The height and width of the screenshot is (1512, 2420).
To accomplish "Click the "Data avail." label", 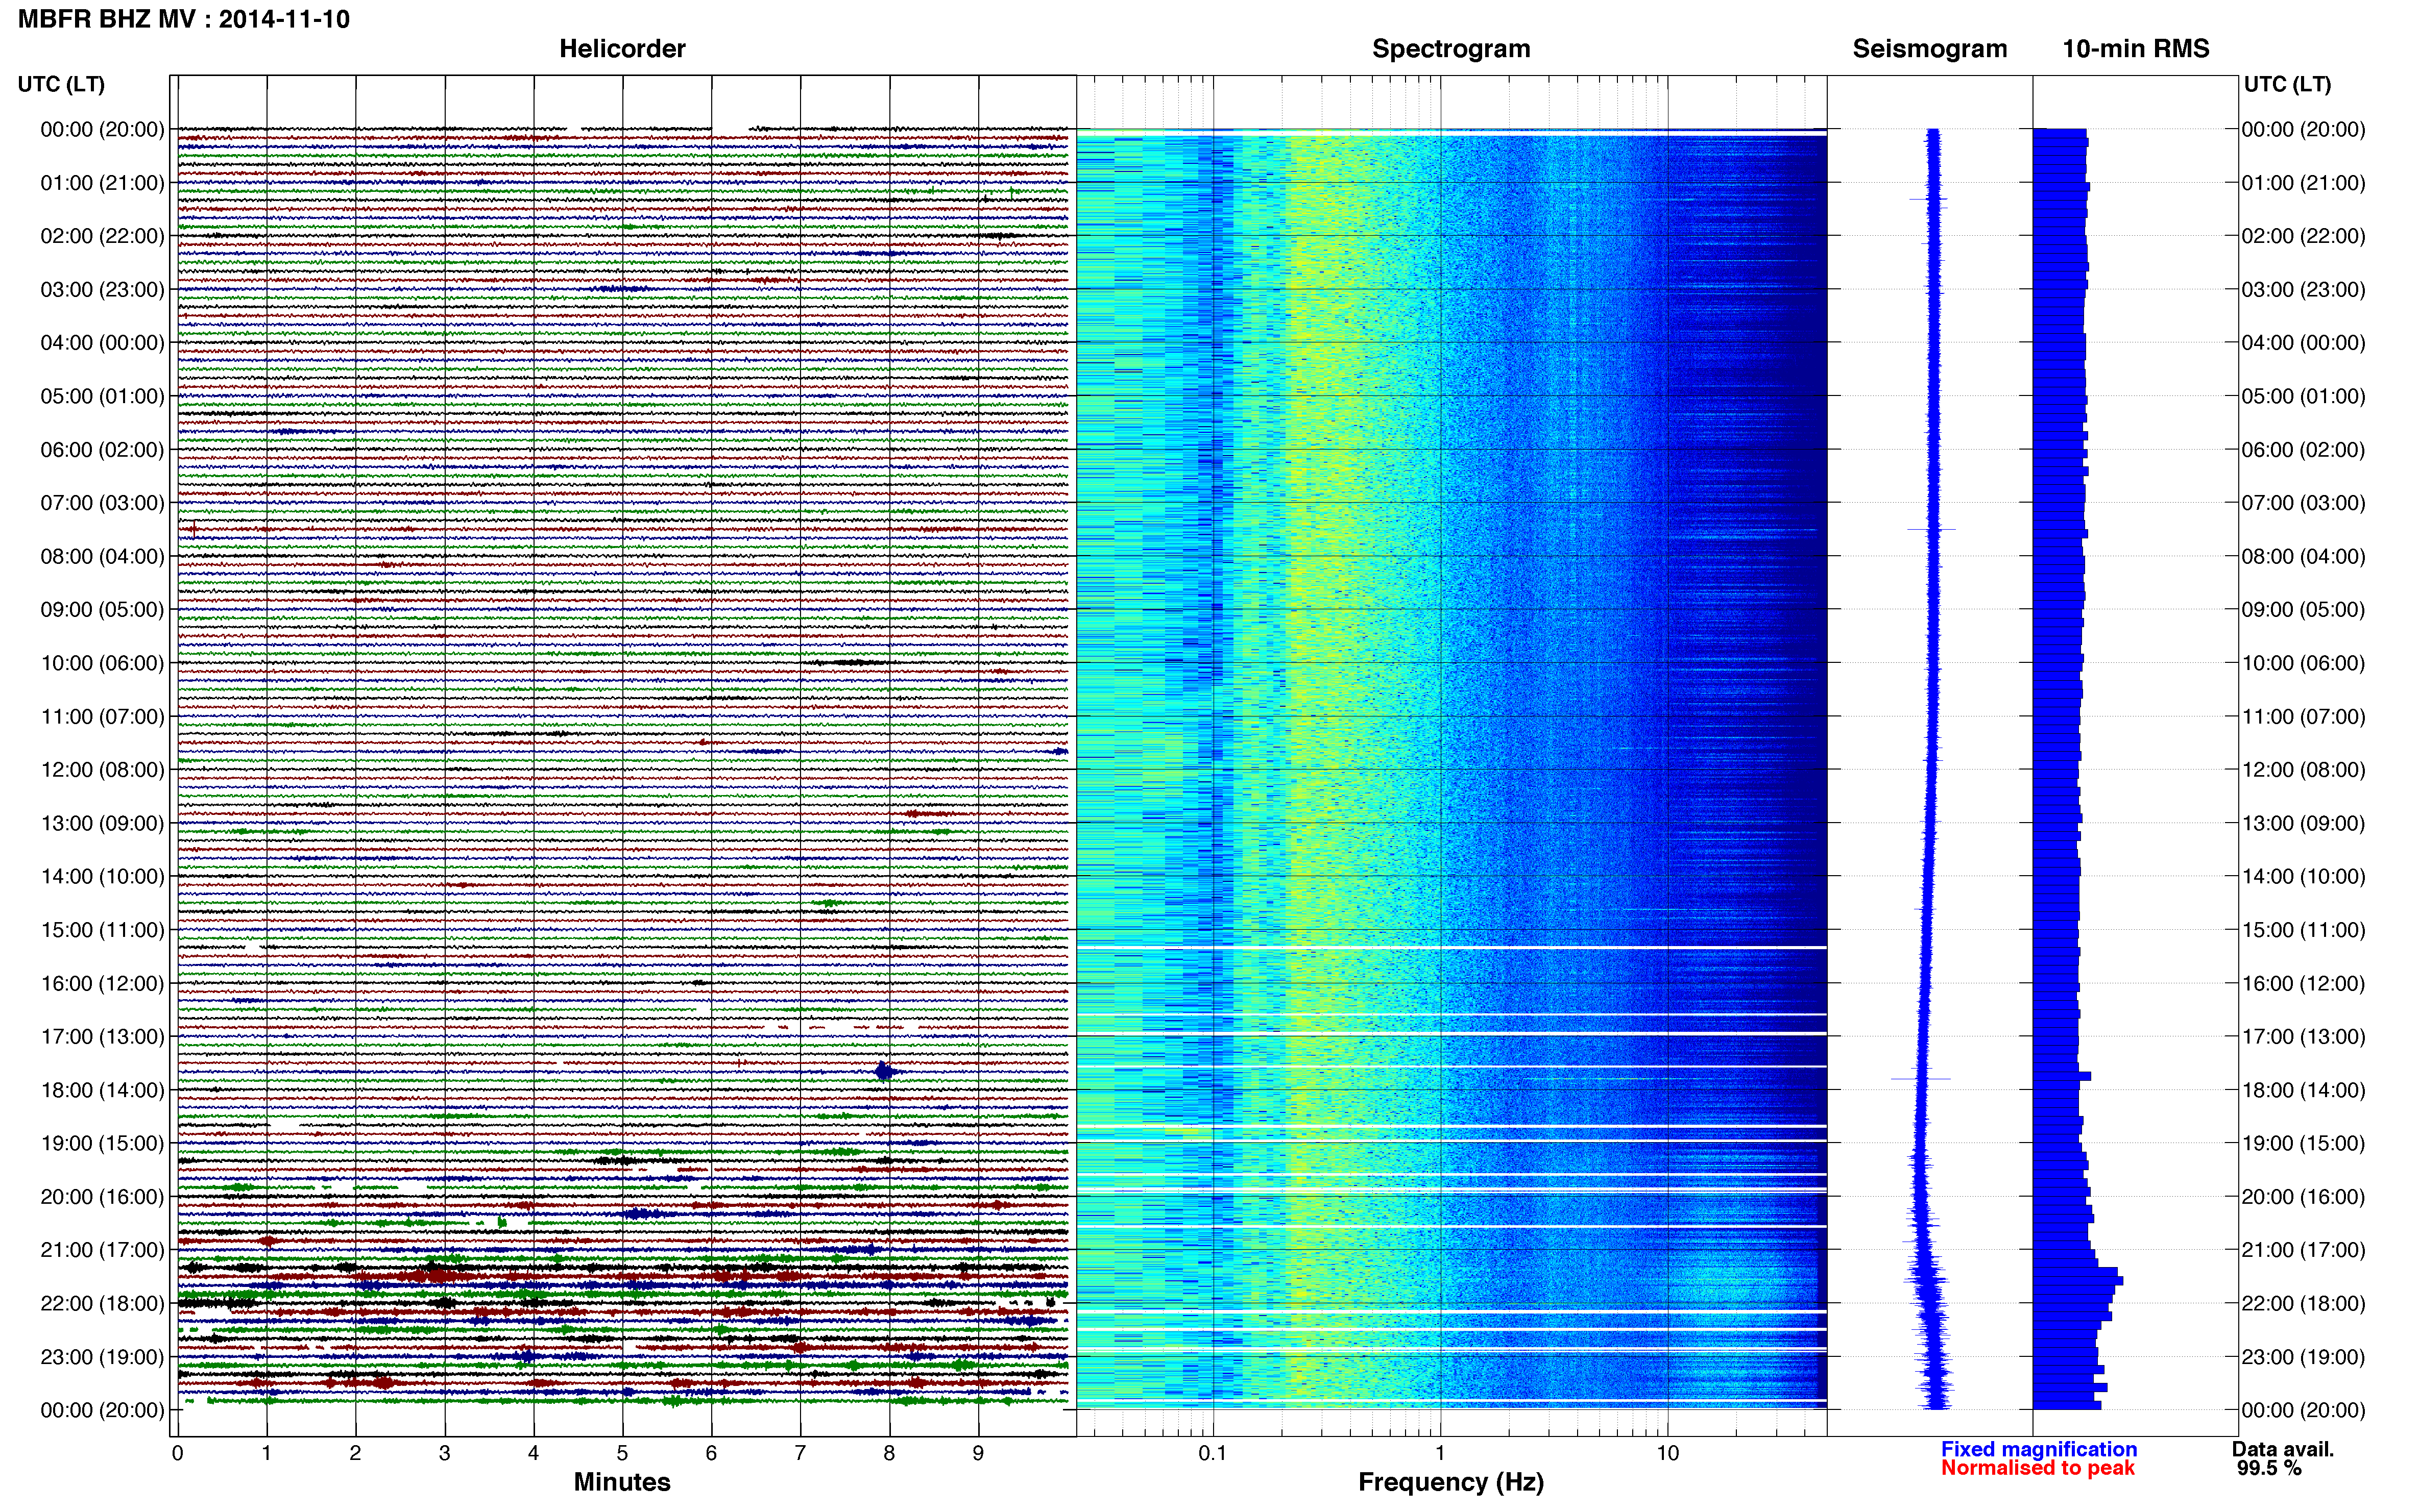I will 2282,1449.
